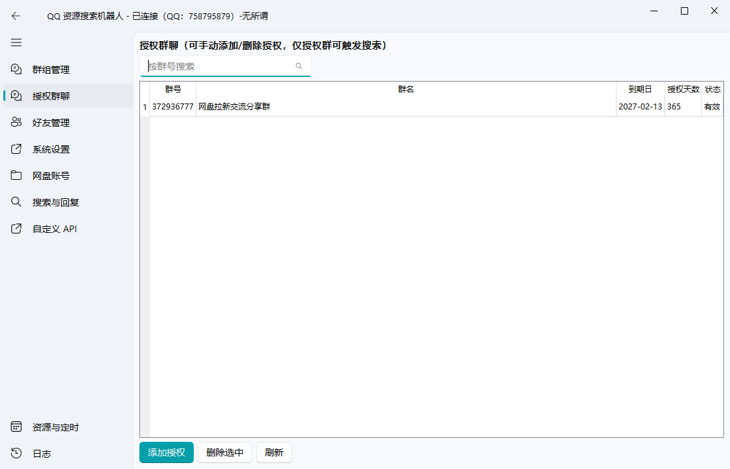
Task: Select the 授权群聊 sidebar icon
Action: [x=16, y=96]
